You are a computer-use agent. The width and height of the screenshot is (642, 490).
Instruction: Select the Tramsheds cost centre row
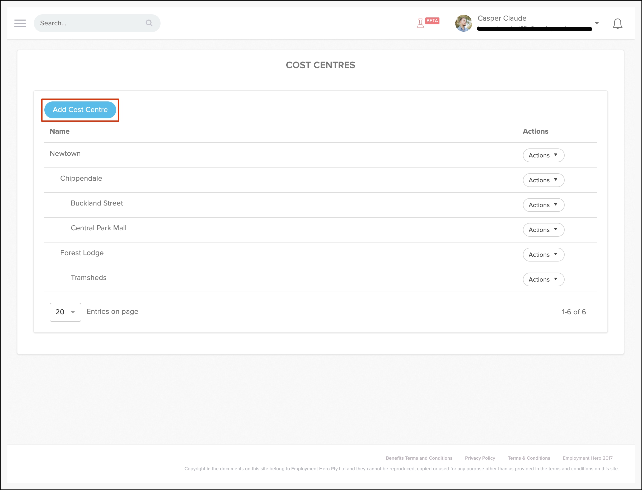click(88, 278)
